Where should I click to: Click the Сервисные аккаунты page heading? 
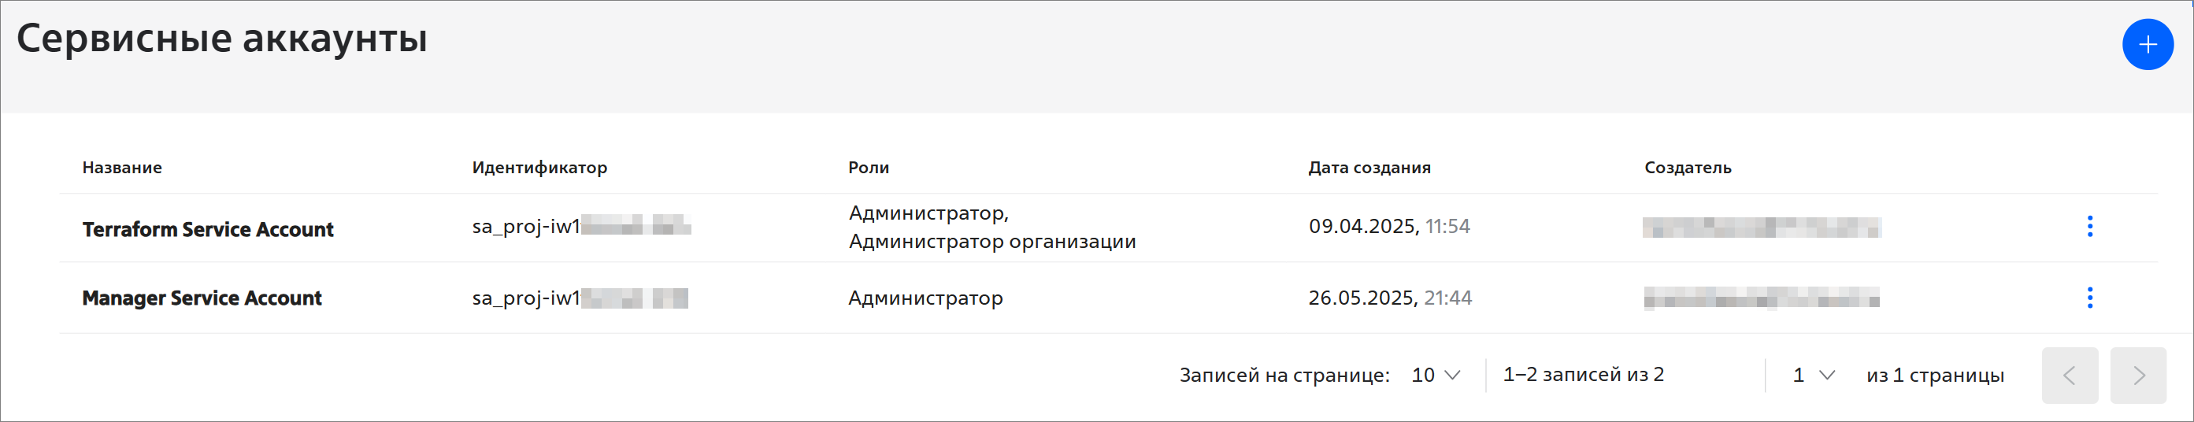tap(222, 39)
